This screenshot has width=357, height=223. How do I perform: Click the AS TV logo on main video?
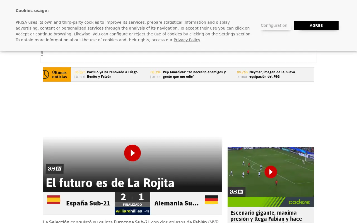[x=55, y=168]
